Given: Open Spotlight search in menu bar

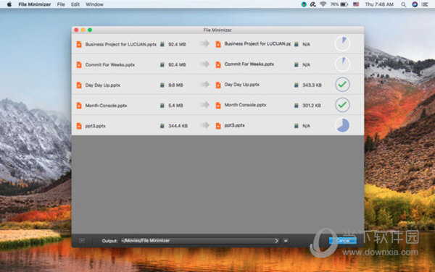Looking at the screenshot, I should coord(403,4).
